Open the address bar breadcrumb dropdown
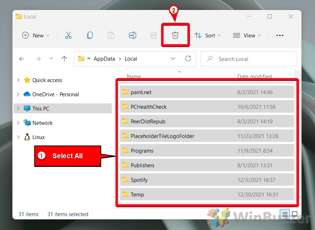The width and height of the screenshot is (315, 230). (173, 58)
